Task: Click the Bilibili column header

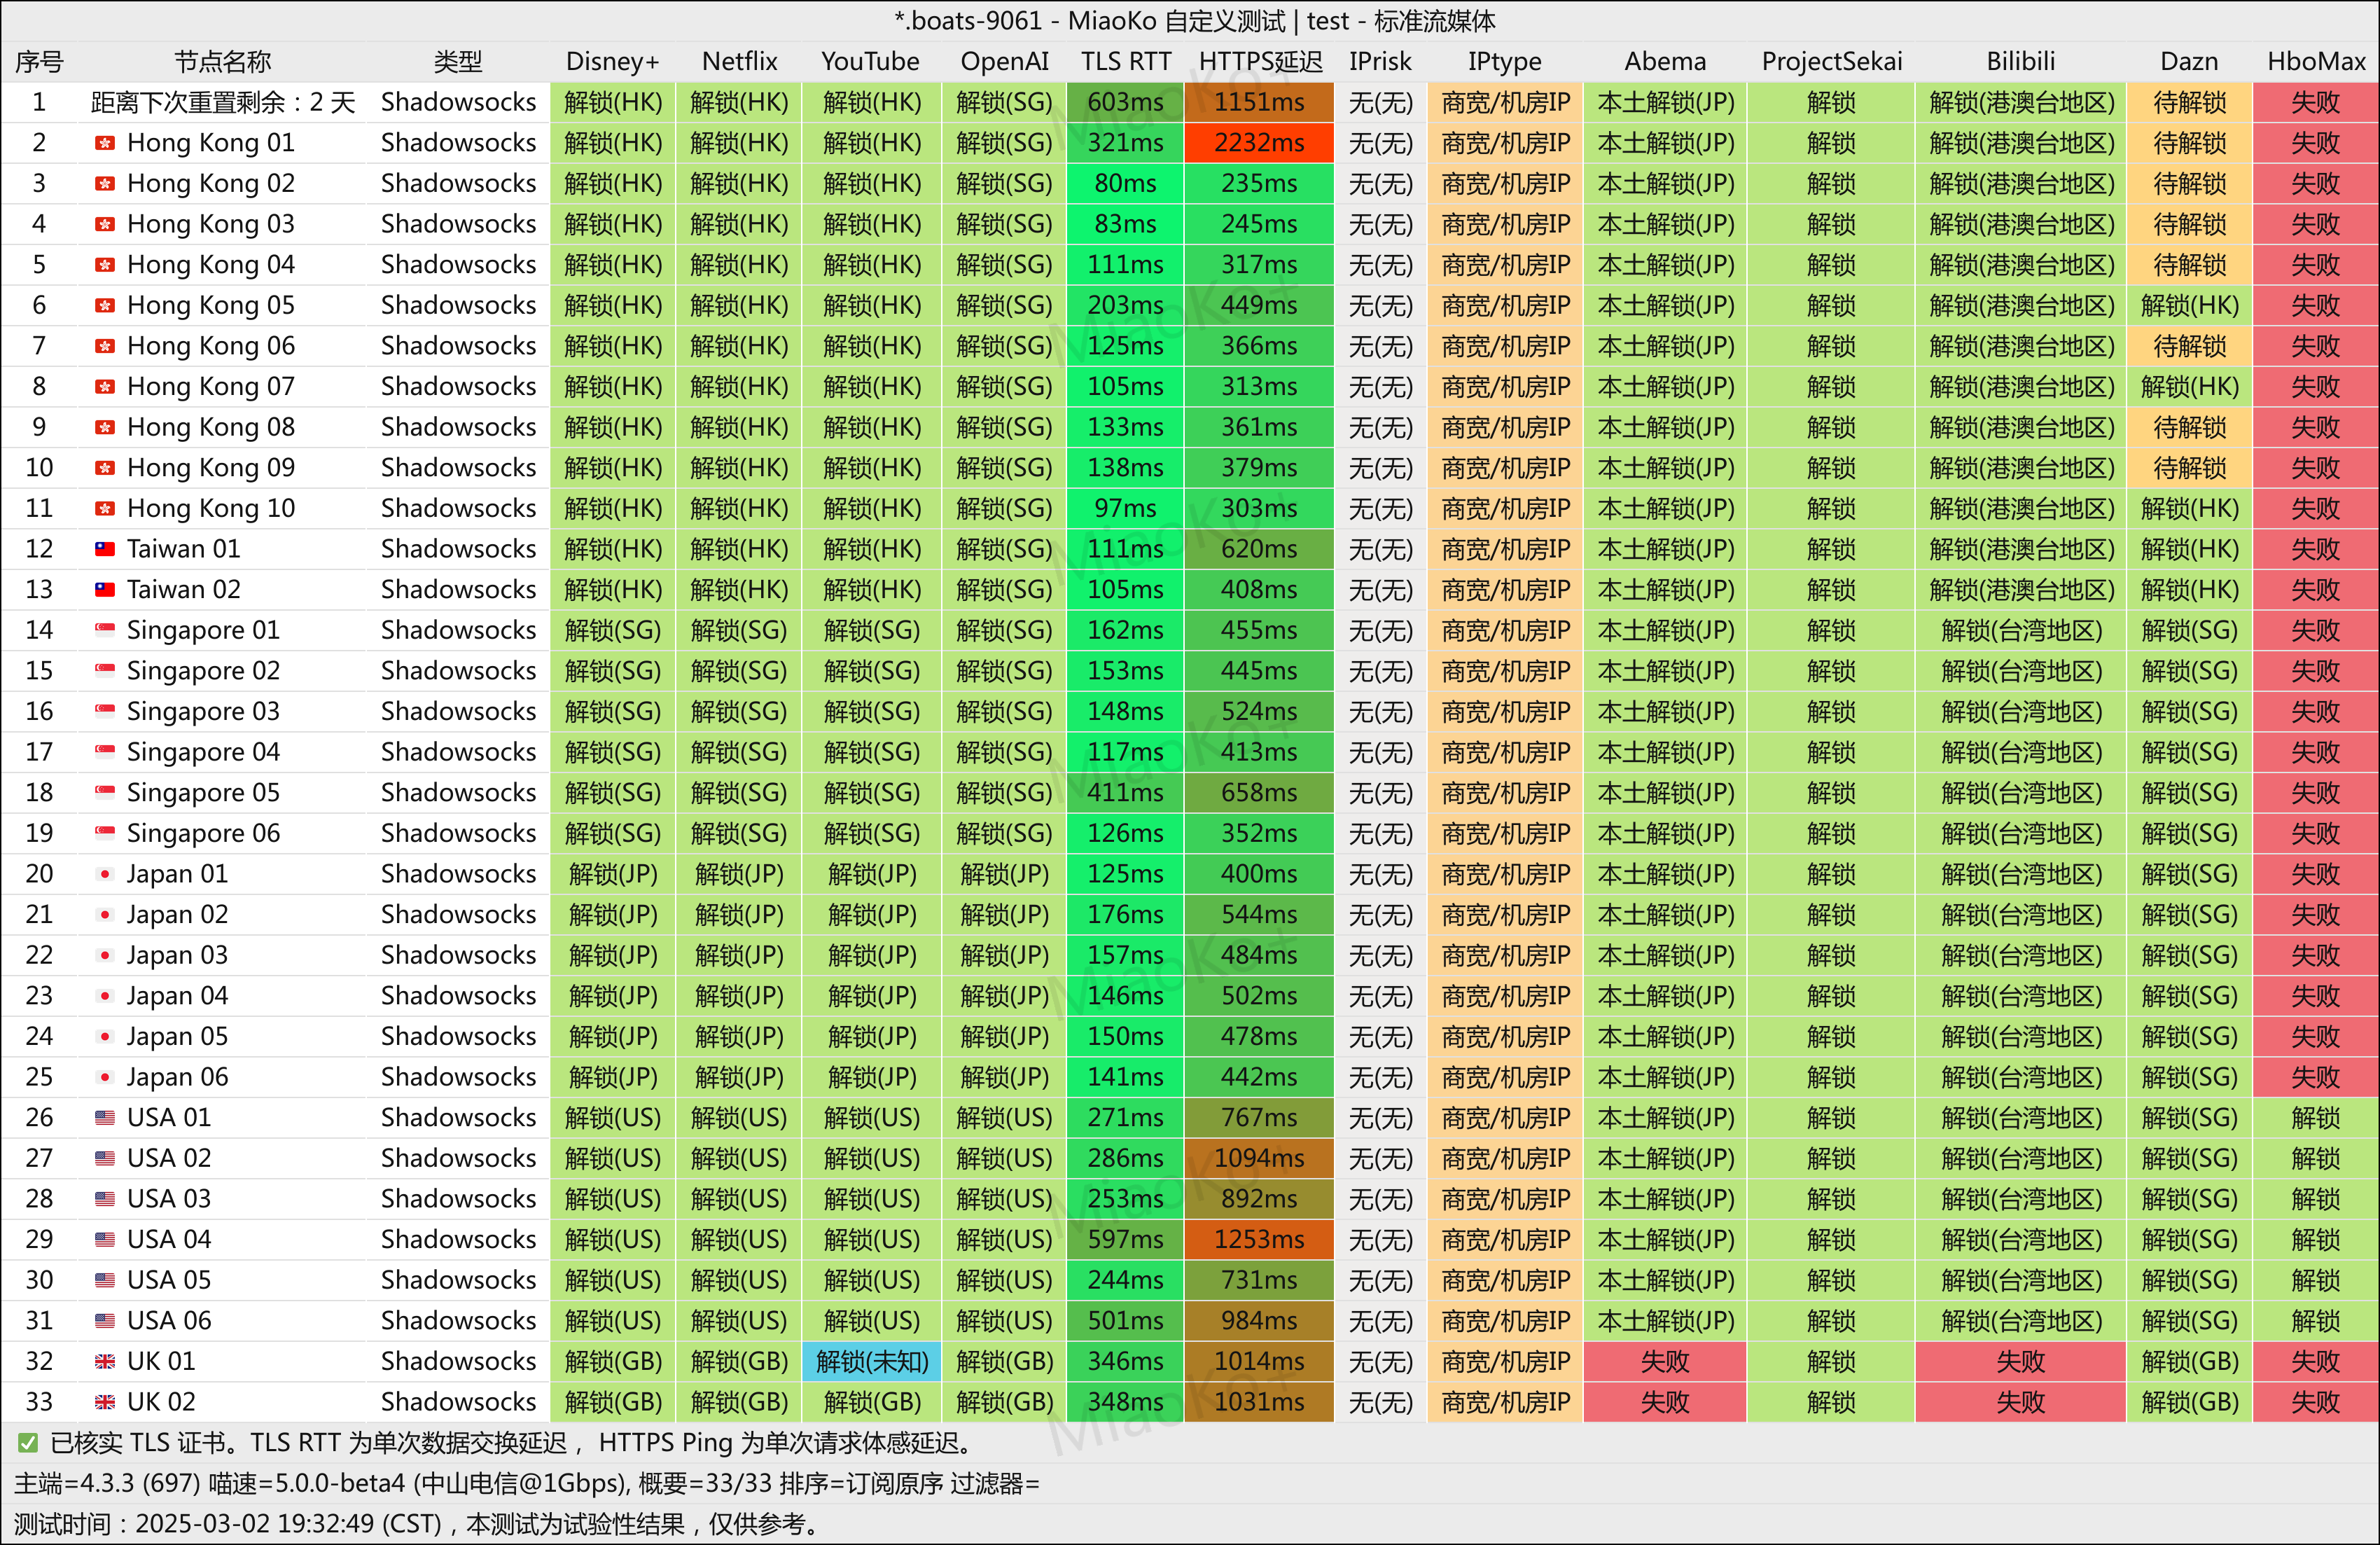Action: (2020, 61)
